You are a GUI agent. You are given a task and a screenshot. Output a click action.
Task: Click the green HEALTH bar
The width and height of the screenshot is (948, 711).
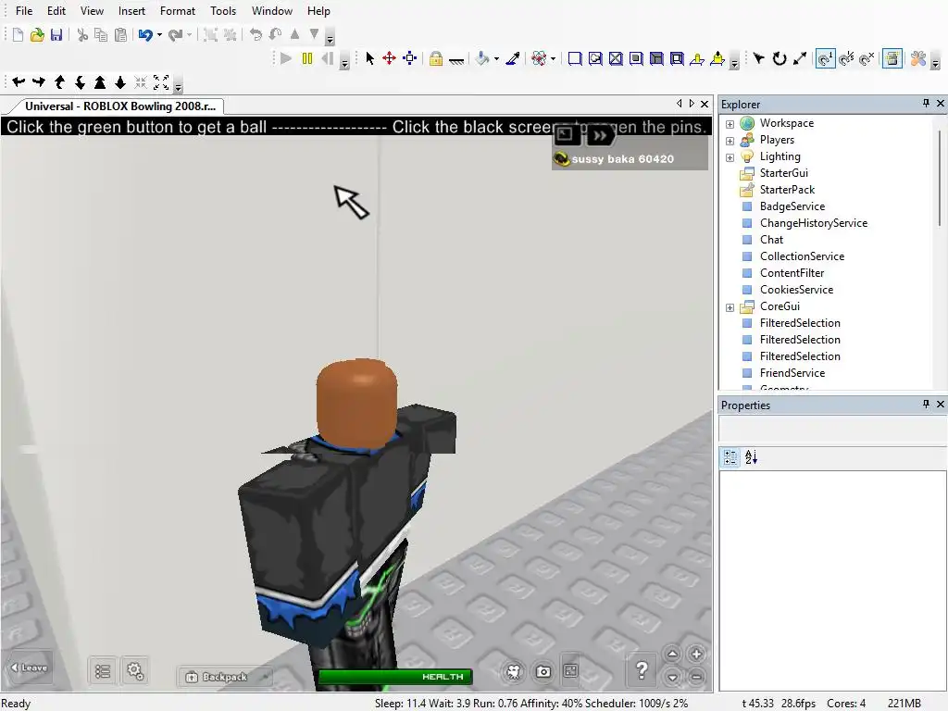coord(394,677)
